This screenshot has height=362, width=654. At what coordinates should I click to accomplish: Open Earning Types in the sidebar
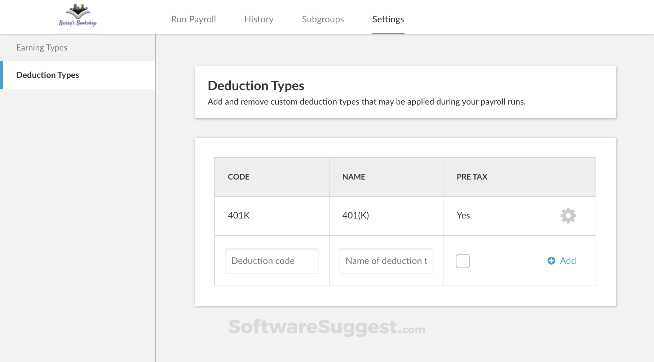tap(42, 48)
